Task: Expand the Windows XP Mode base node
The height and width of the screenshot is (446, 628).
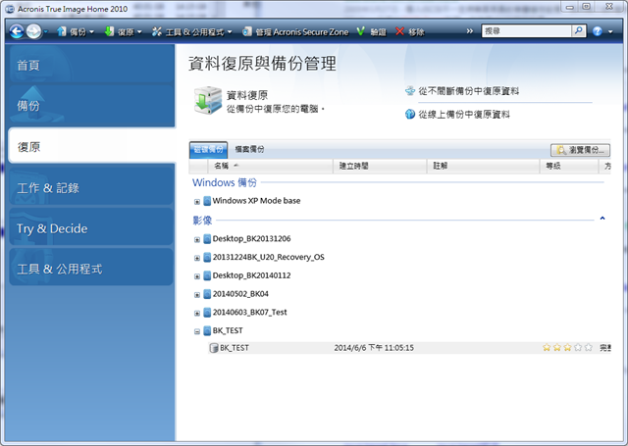Action: click(197, 202)
